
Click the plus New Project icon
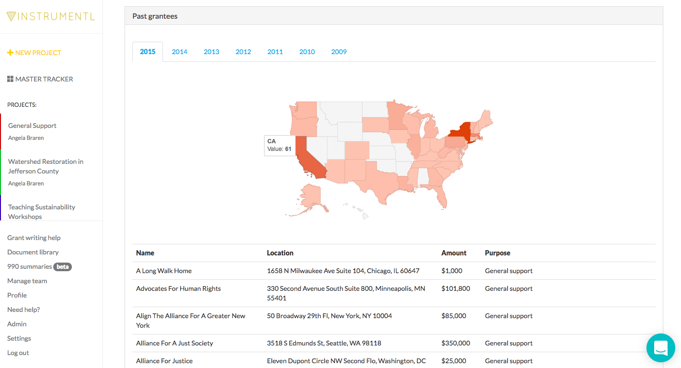(10, 53)
